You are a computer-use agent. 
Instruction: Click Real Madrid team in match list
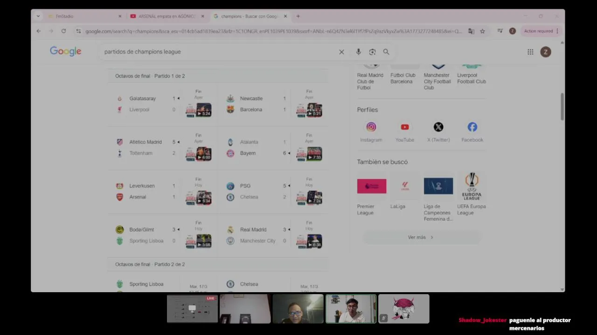[x=253, y=230]
